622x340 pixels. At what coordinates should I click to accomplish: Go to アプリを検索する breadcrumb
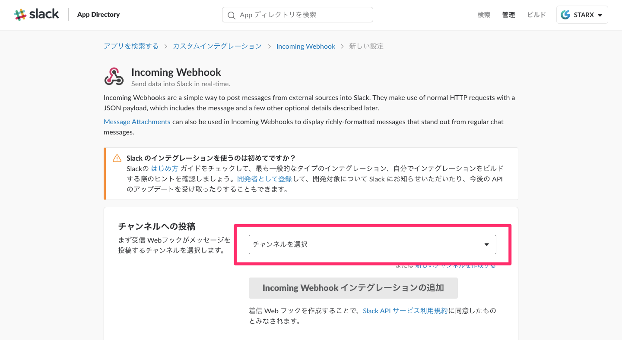pyautogui.click(x=131, y=46)
